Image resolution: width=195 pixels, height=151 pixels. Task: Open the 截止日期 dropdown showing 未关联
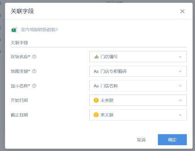click(x=138, y=115)
